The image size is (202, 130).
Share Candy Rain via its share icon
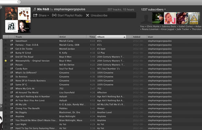coord(12,69)
